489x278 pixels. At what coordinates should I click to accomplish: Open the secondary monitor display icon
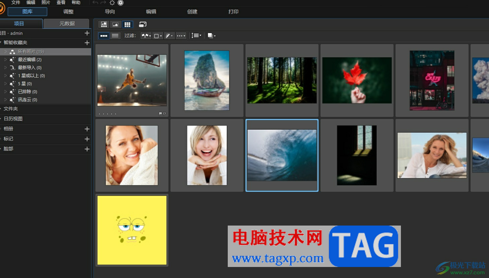click(143, 24)
